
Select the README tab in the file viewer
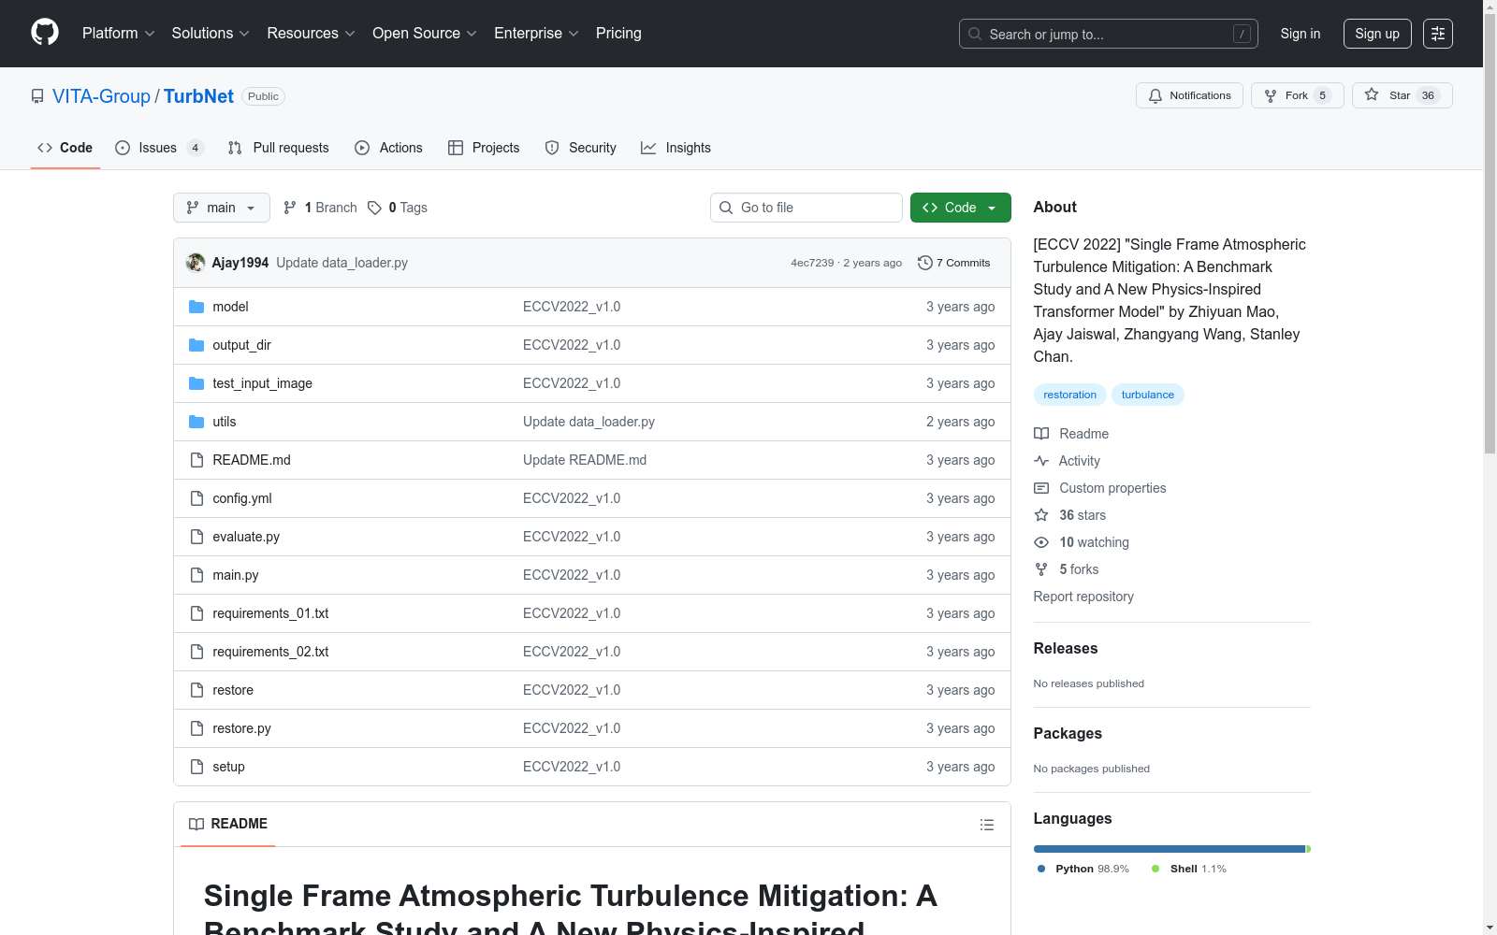point(228,824)
